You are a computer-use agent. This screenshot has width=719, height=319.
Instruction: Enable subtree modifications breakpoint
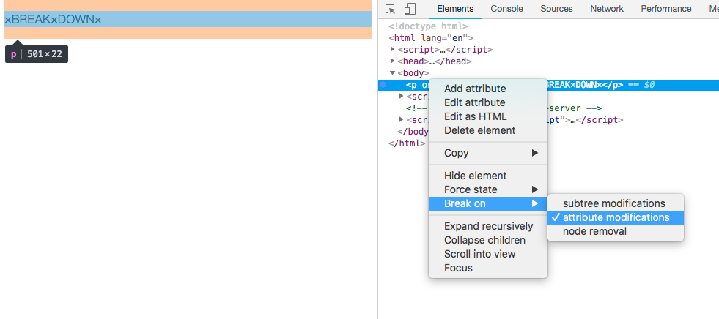pyautogui.click(x=614, y=203)
